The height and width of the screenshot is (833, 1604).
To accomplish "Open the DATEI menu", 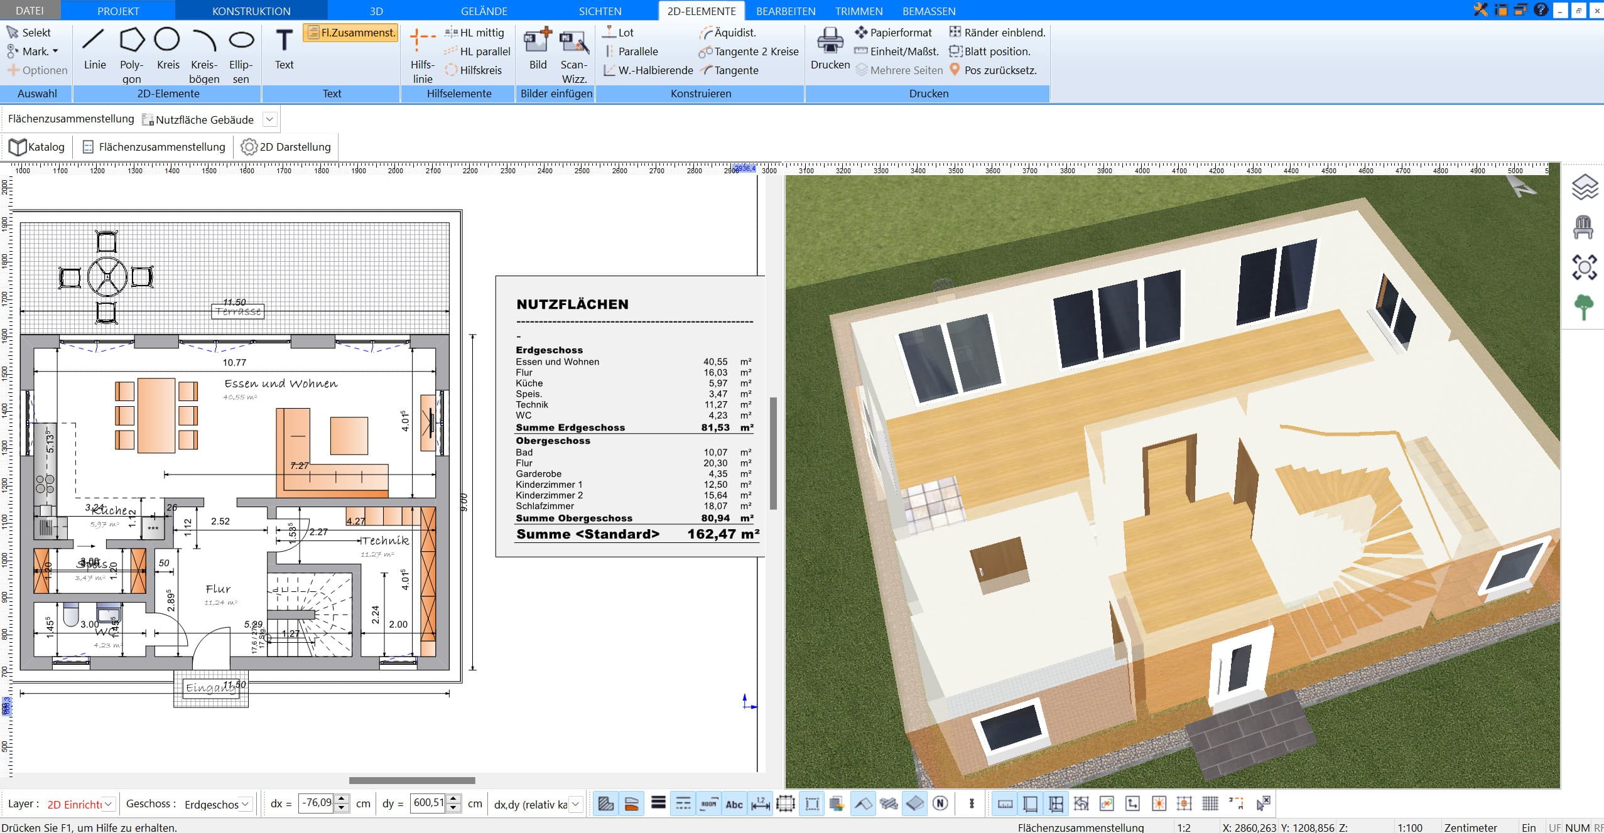I will [x=30, y=11].
